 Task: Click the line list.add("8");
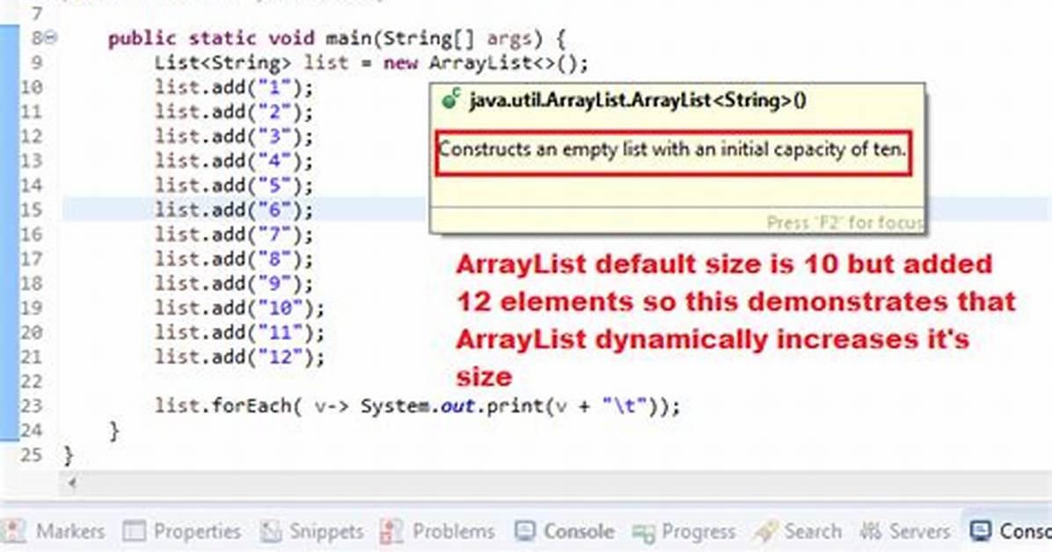[233, 259]
